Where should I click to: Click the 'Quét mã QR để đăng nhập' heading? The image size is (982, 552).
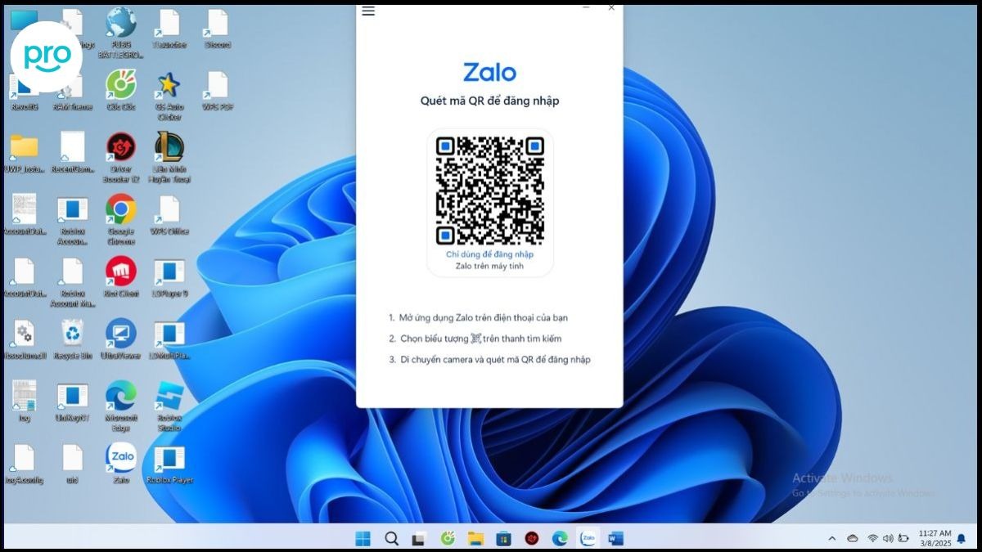click(489, 101)
